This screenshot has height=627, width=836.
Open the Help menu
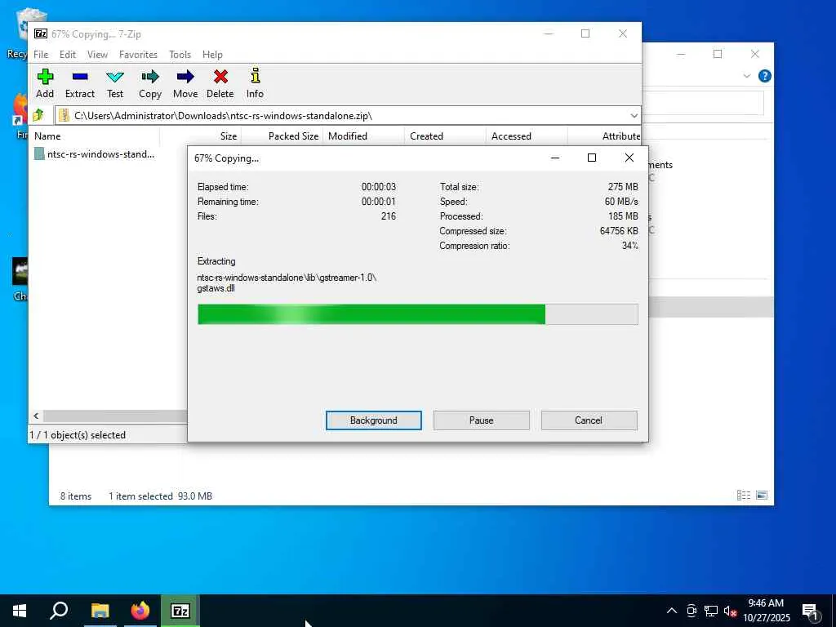212,55
